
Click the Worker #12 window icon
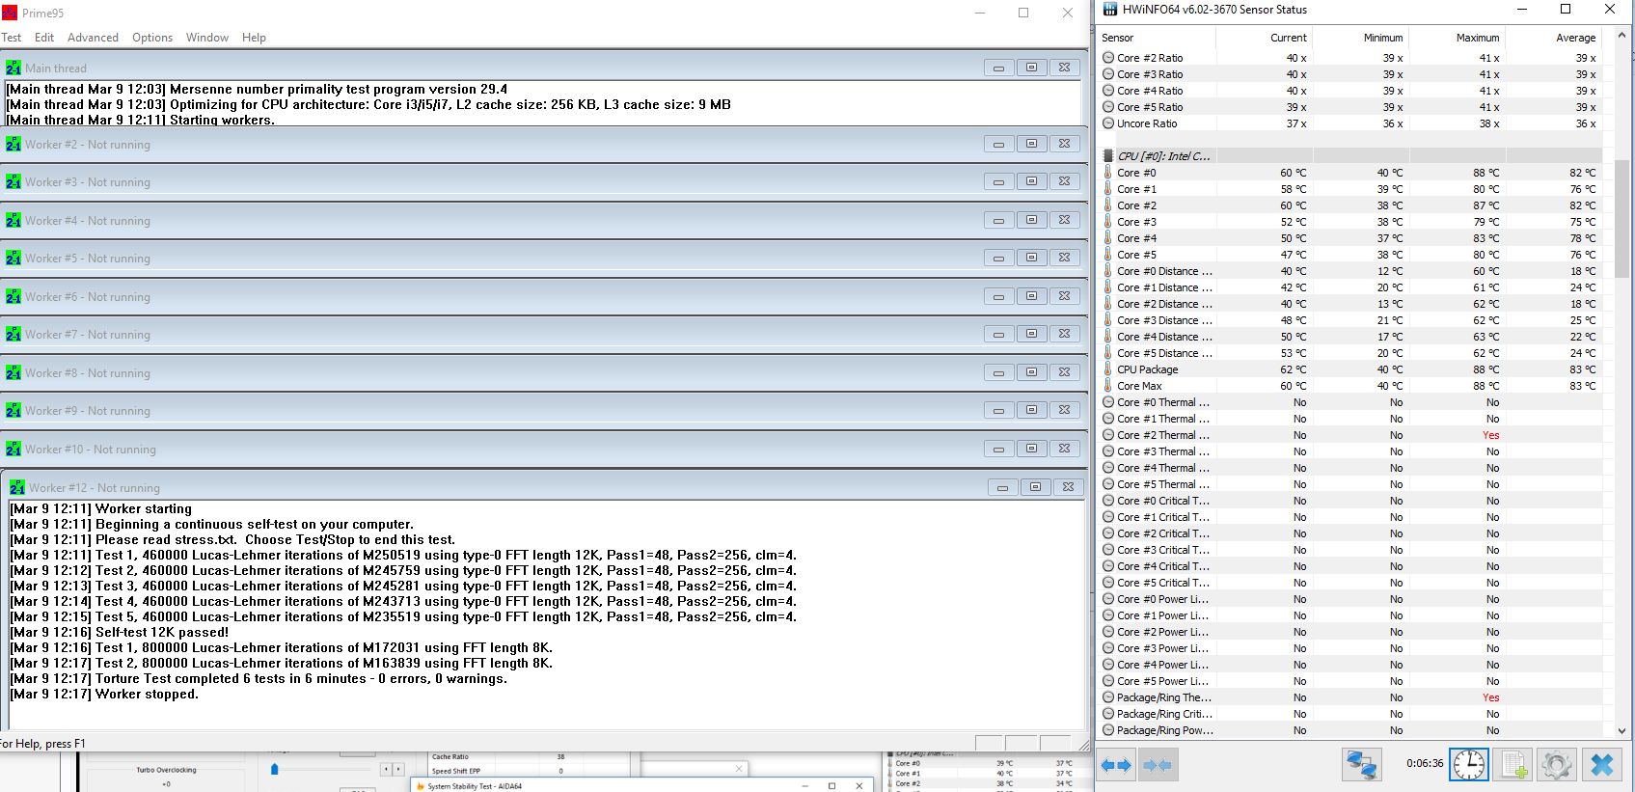coord(17,487)
